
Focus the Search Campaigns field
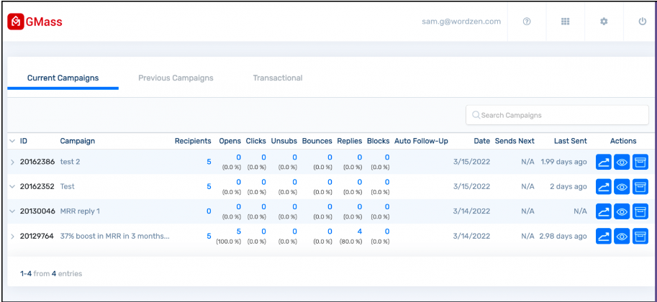click(557, 115)
